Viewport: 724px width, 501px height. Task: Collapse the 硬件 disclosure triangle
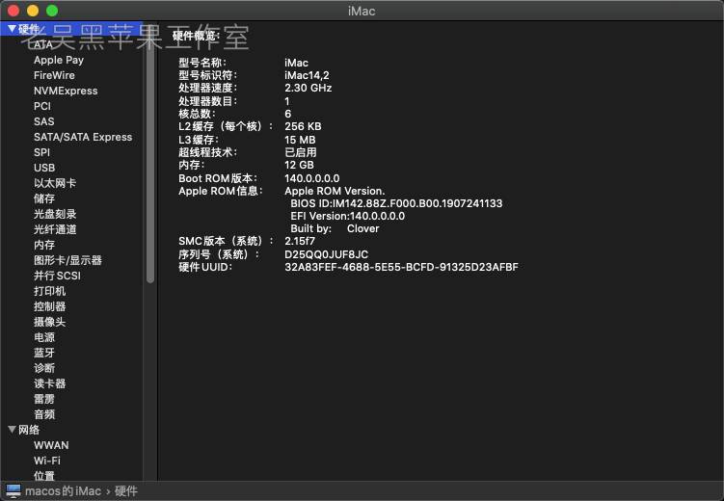click(13, 29)
